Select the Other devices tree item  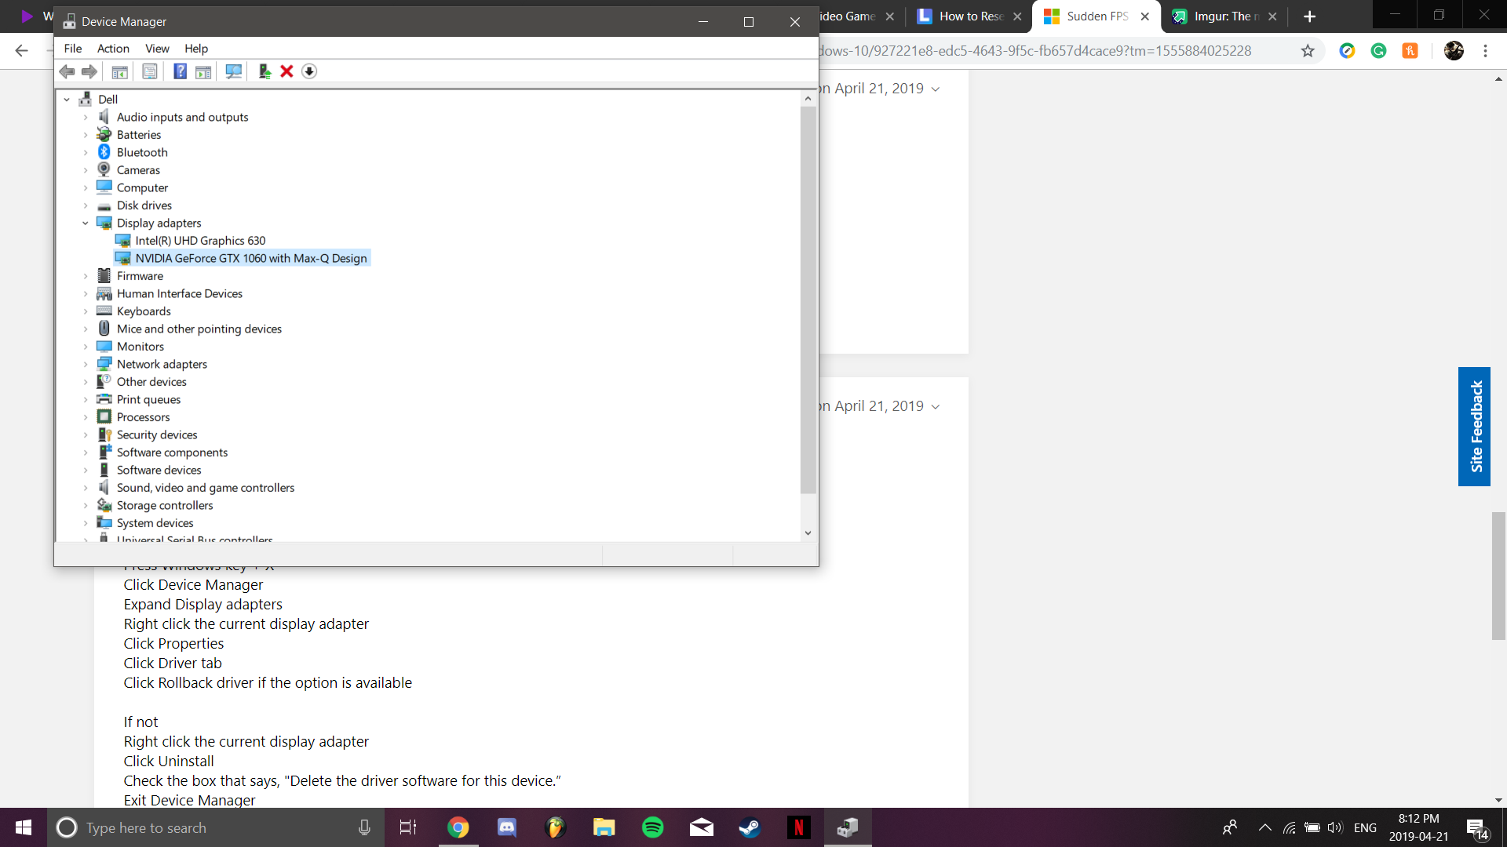coord(151,382)
